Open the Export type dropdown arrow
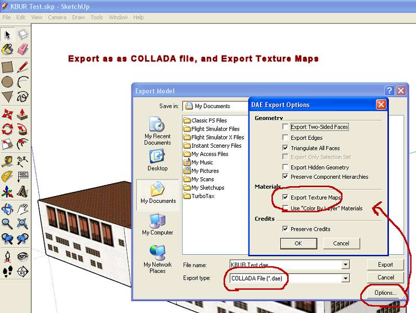The width and height of the screenshot is (416, 313). 345,278
